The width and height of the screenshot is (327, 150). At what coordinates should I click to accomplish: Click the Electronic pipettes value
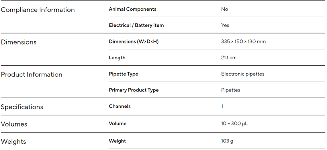point(243,74)
